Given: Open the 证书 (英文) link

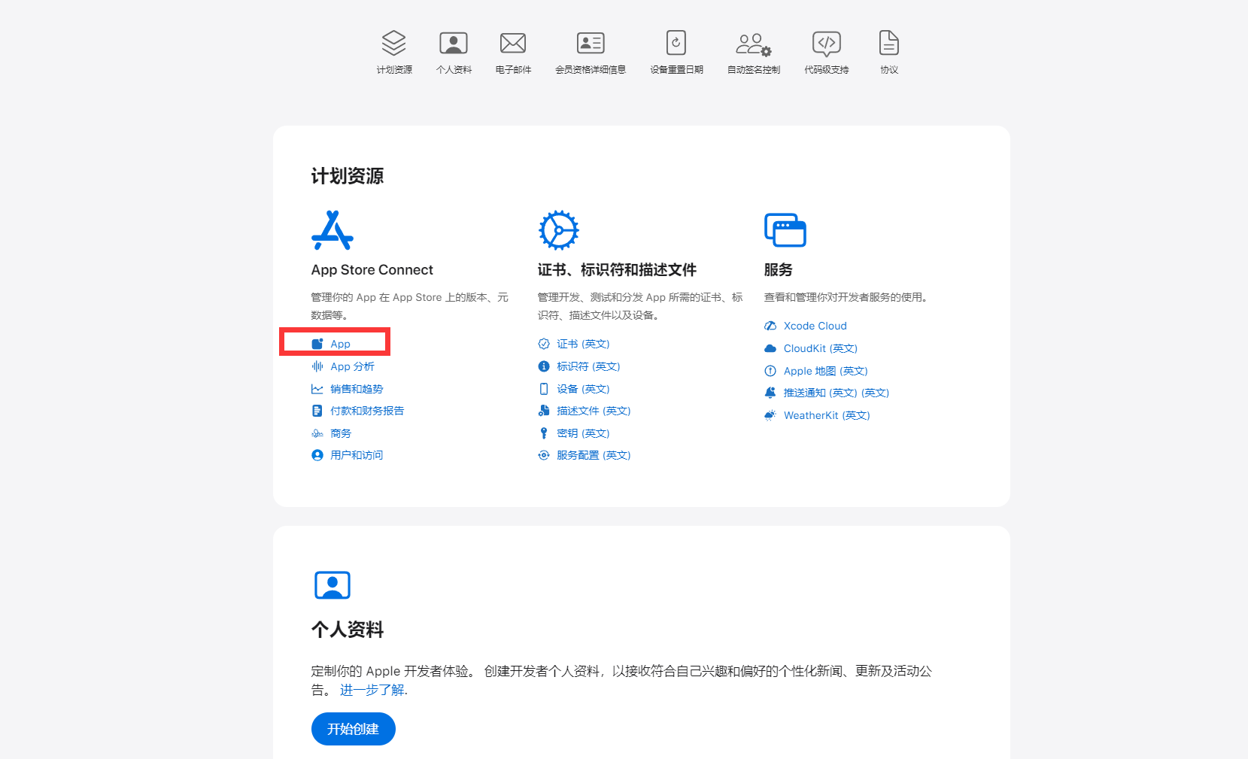Looking at the screenshot, I should [x=583, y=344].
